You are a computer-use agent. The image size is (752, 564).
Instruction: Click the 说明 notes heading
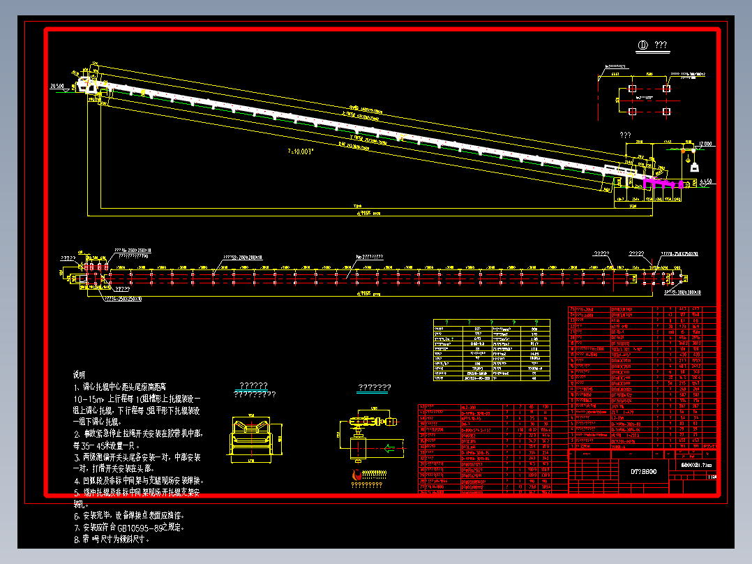[x=79, y=375]
